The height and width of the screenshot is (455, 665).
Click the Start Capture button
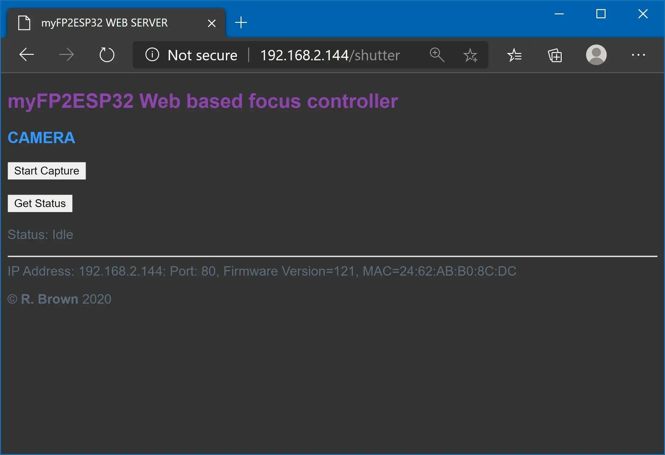click(x=46, y=171)
